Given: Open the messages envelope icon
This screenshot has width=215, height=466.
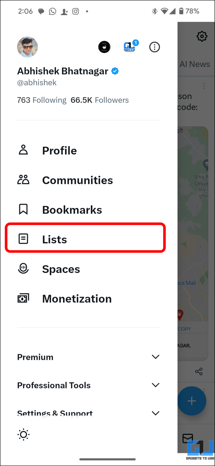Looking at the screenshot, I should coord(187,438).
